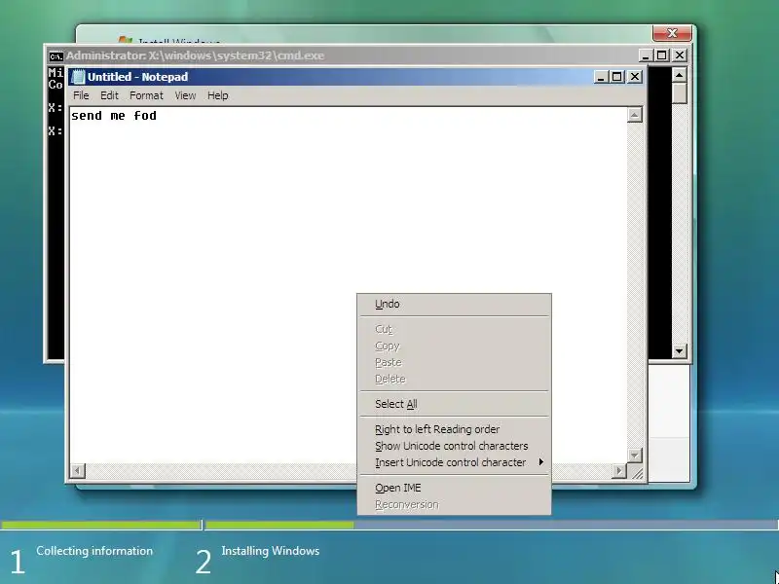Viewport: 779px width, 584px height.
Task: Close the cmd.exe Administrator window
Action: coord(679,55)
